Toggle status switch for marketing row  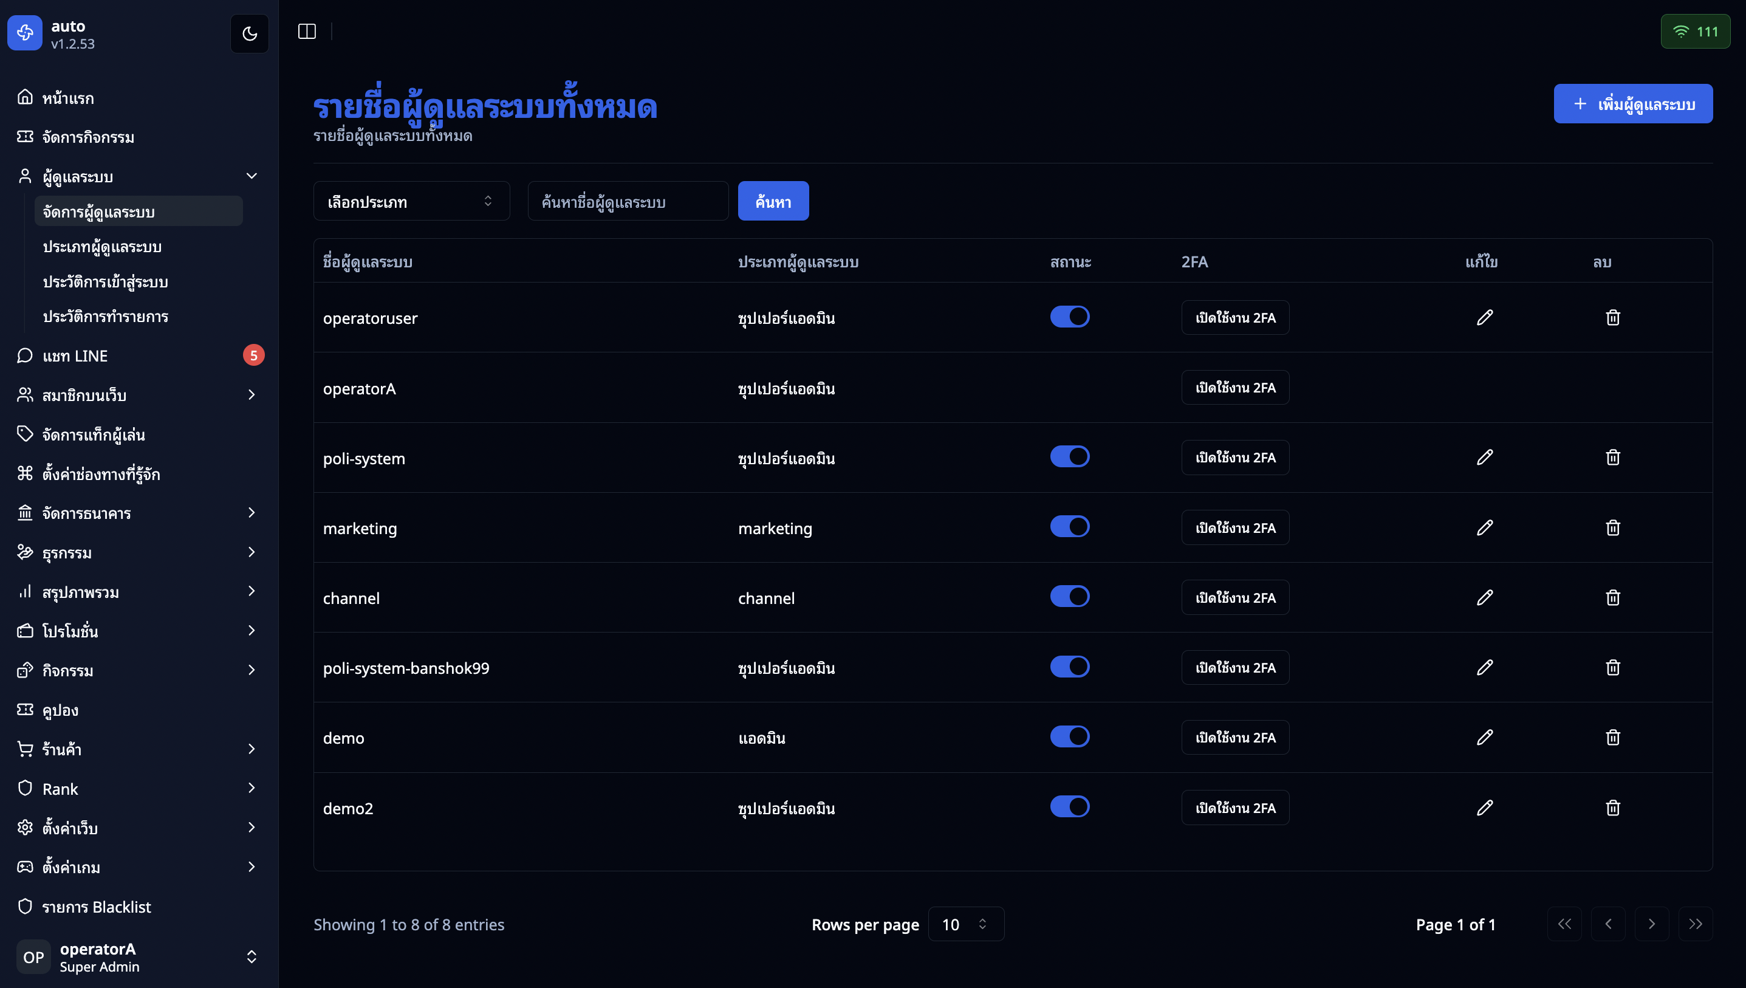coord(1070,527)
